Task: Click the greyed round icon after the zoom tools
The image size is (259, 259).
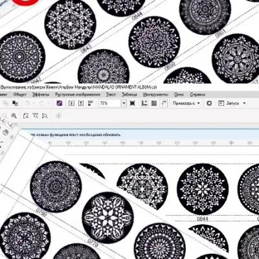Action: 58,116
